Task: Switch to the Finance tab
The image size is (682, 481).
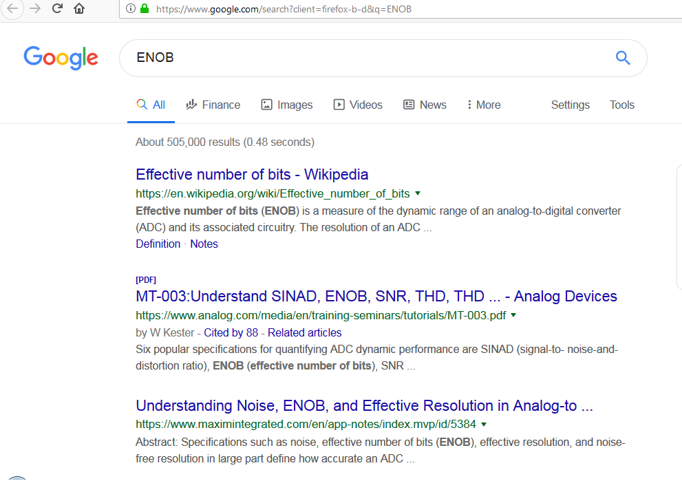Action: [x=213, y=105]
